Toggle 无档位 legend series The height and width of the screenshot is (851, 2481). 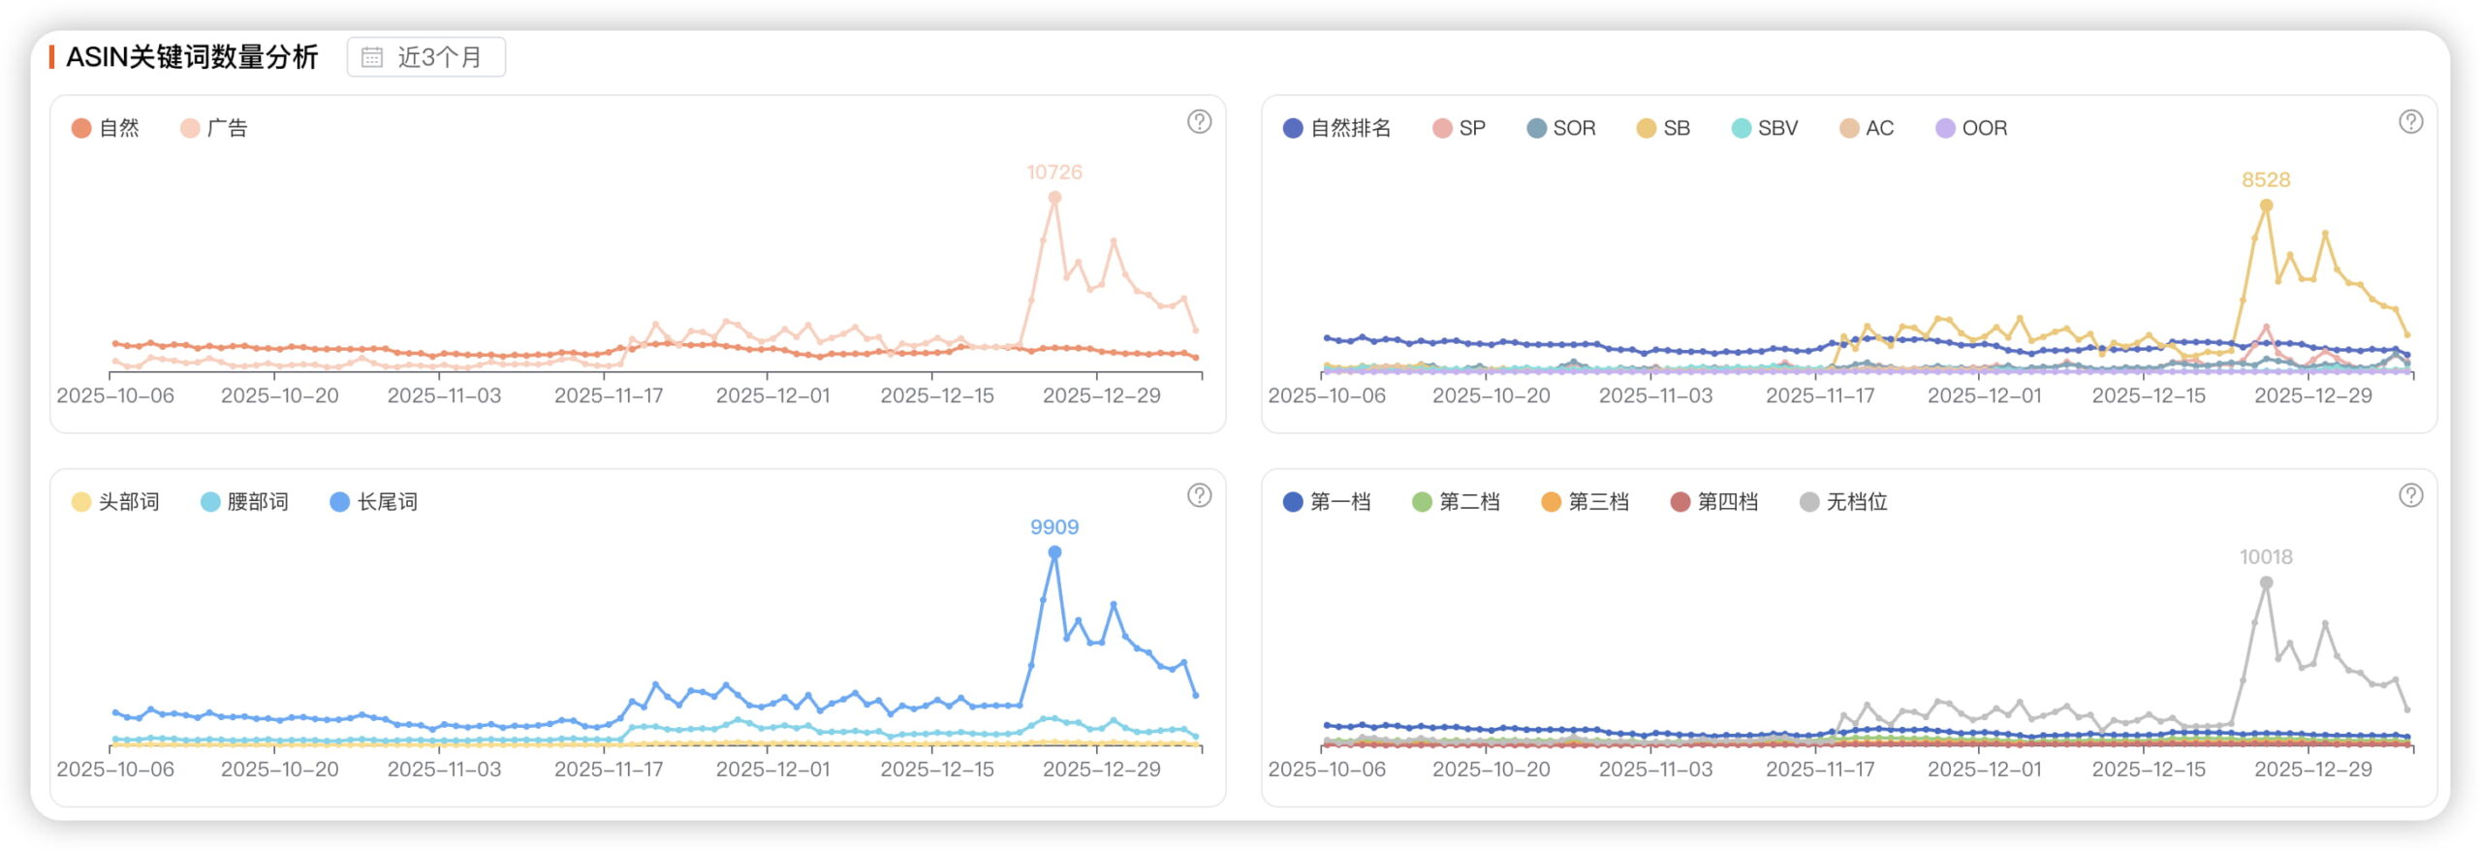[x=1843, y=502]
